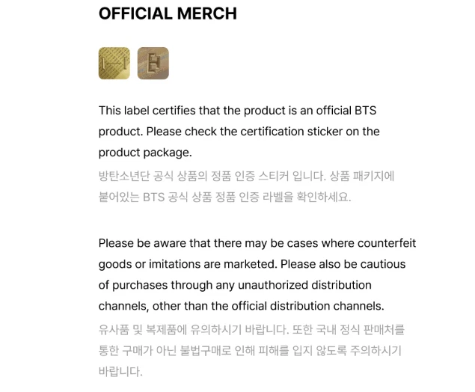Click the gold hologram certification sticker
Viewport: 475px width, 392px height.
pyautogui.click(x=114, y=64)
